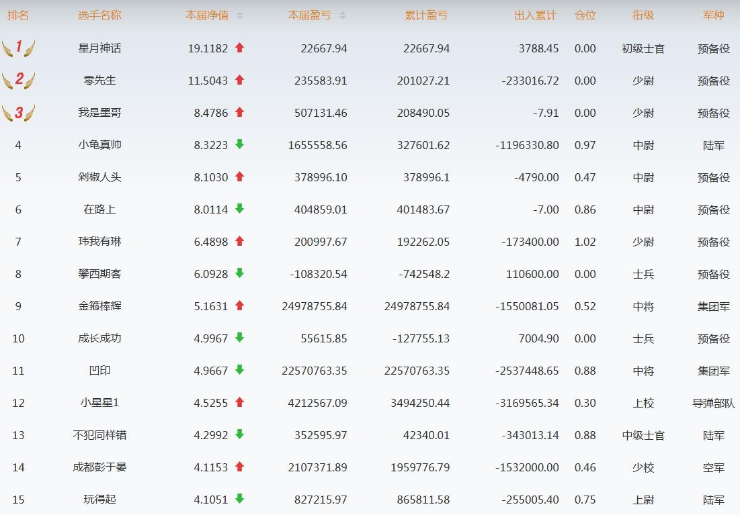The height and width of the screenshot is (515, 740).
Task: Open player 凹印
Action: [99, 370]
